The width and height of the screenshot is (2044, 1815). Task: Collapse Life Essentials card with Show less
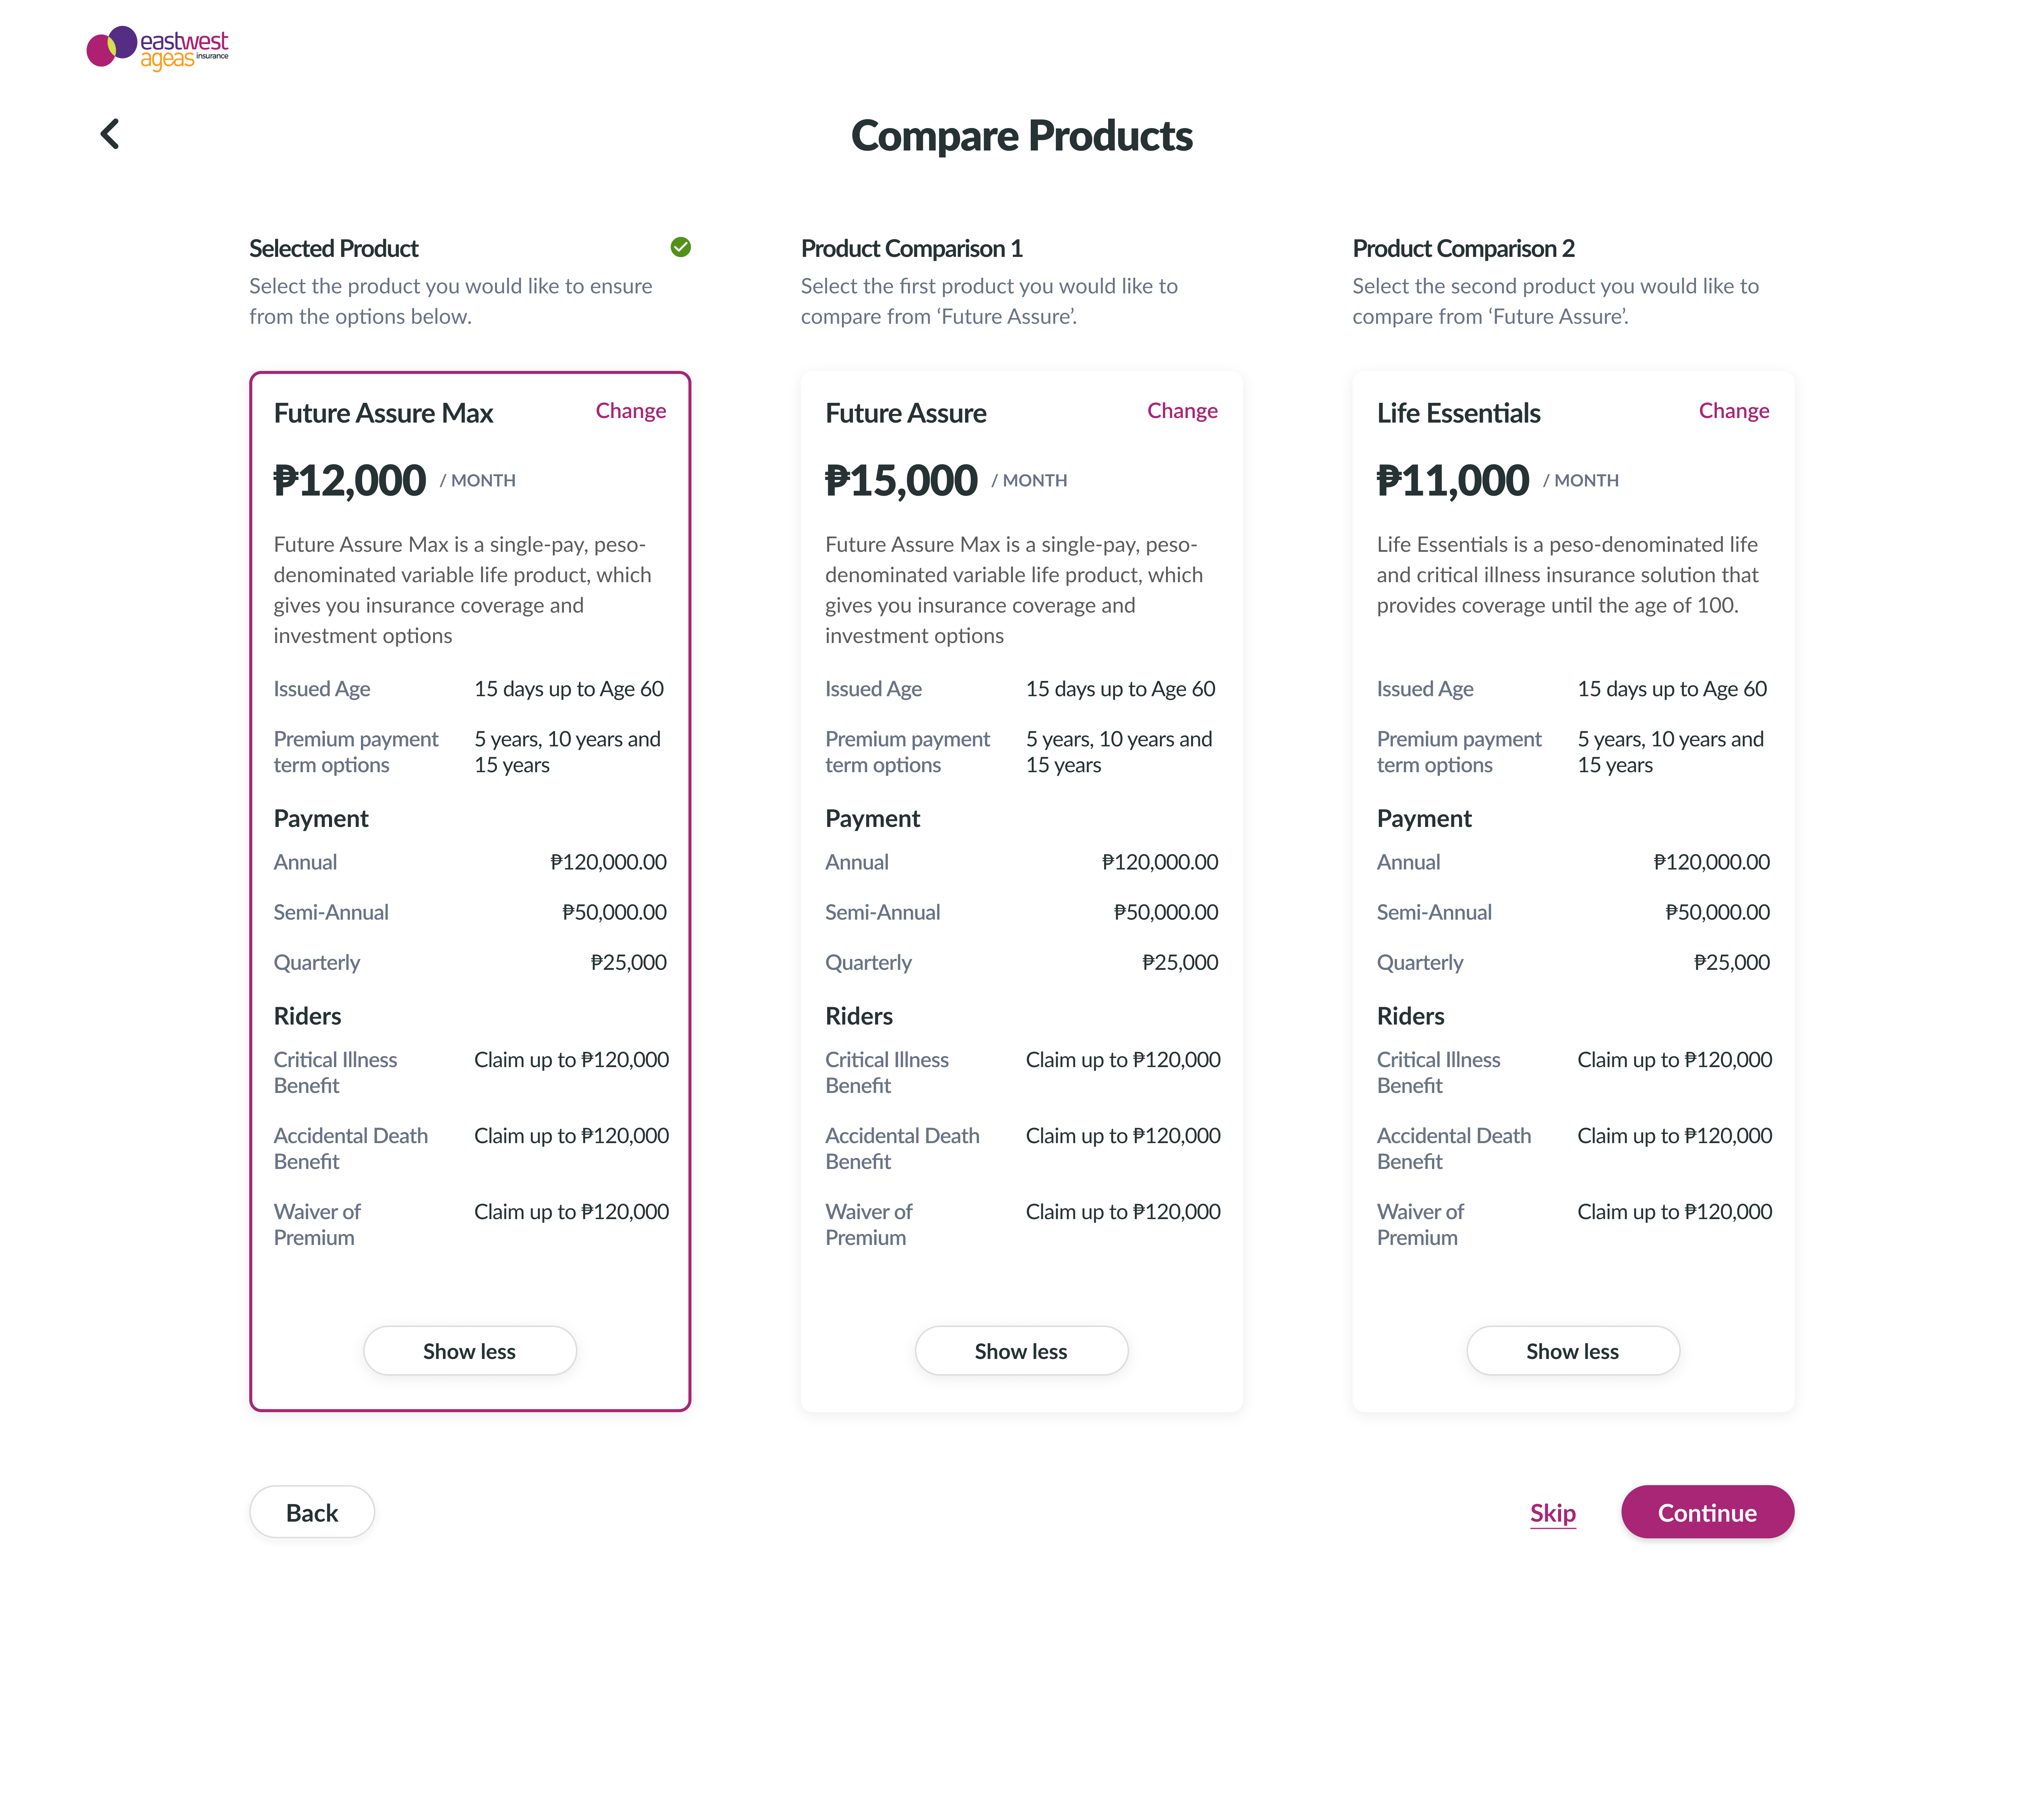click(x=1573, y=1351)
